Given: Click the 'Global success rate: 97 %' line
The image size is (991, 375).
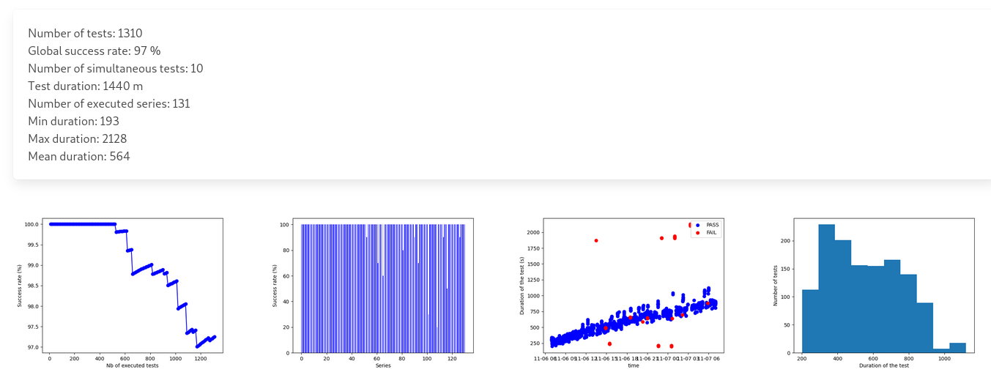Looking at the screenshot, I should [94, 51].
